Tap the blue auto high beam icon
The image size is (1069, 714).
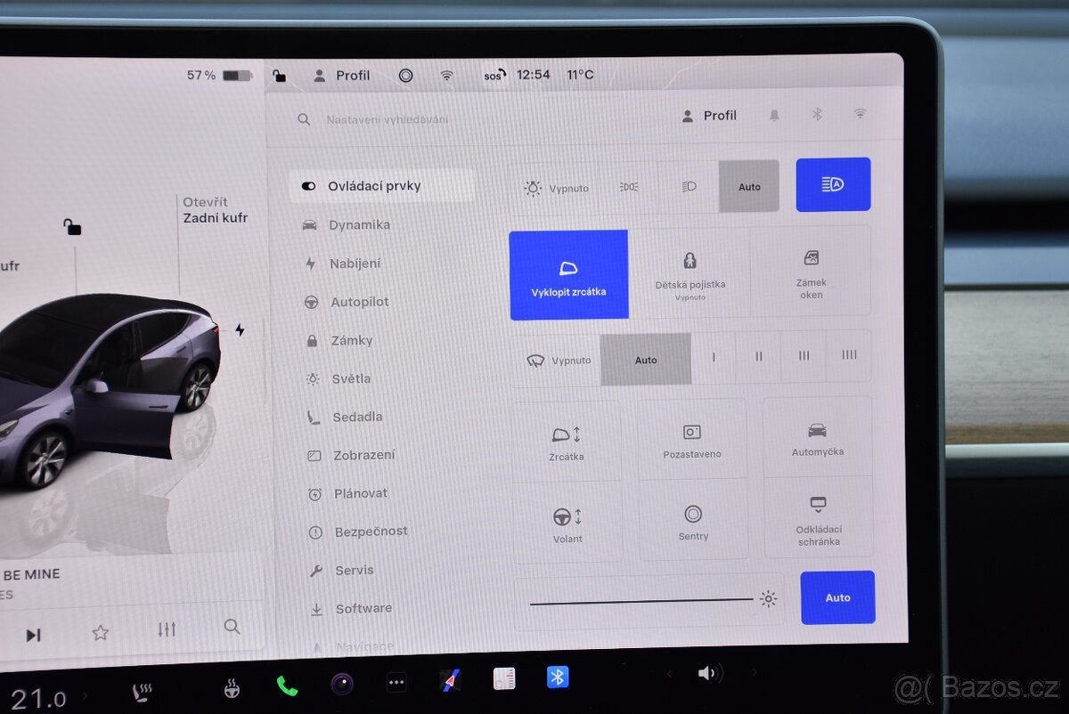(833, 184)
